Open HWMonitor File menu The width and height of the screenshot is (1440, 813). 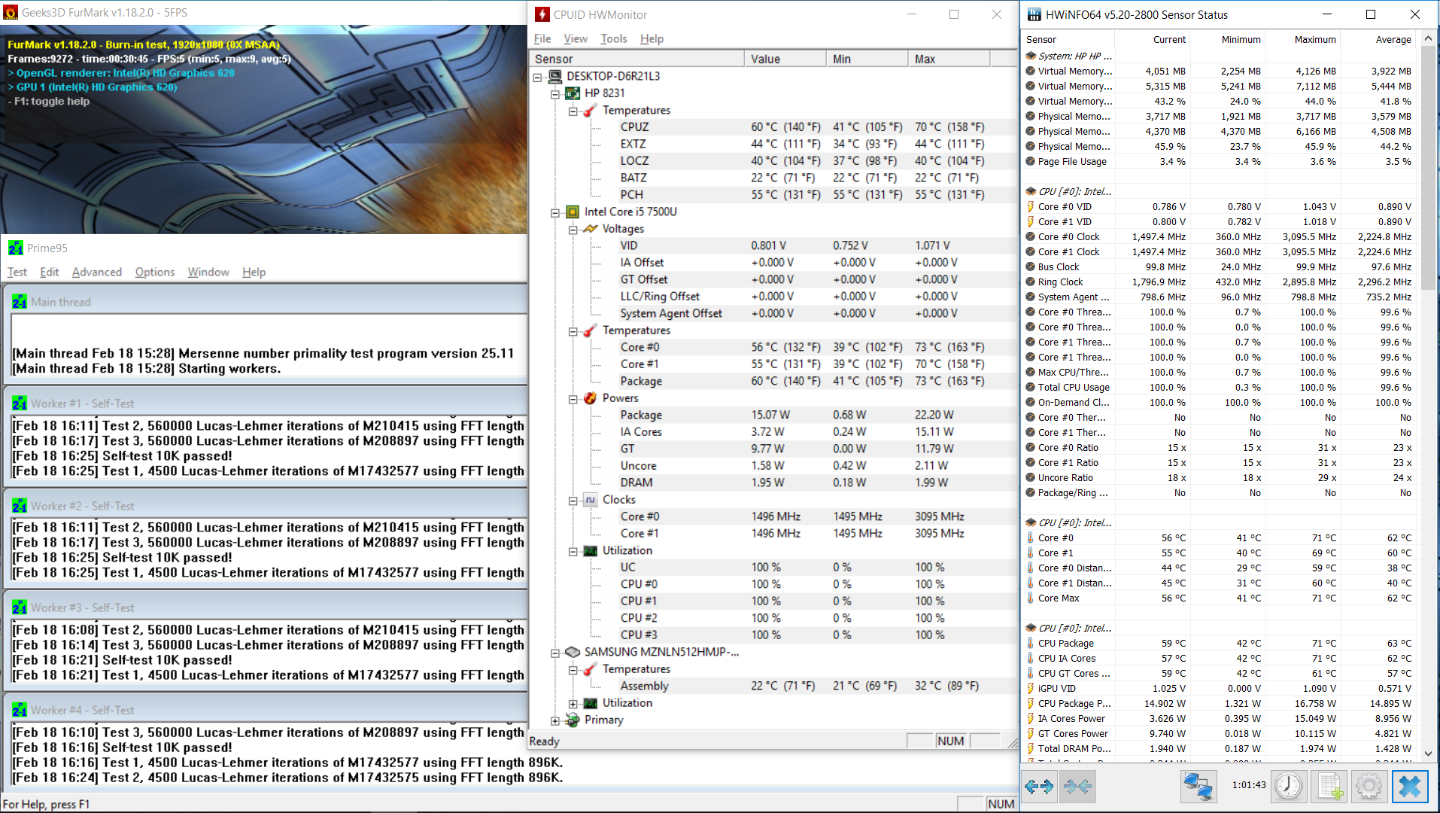(542, 38)
